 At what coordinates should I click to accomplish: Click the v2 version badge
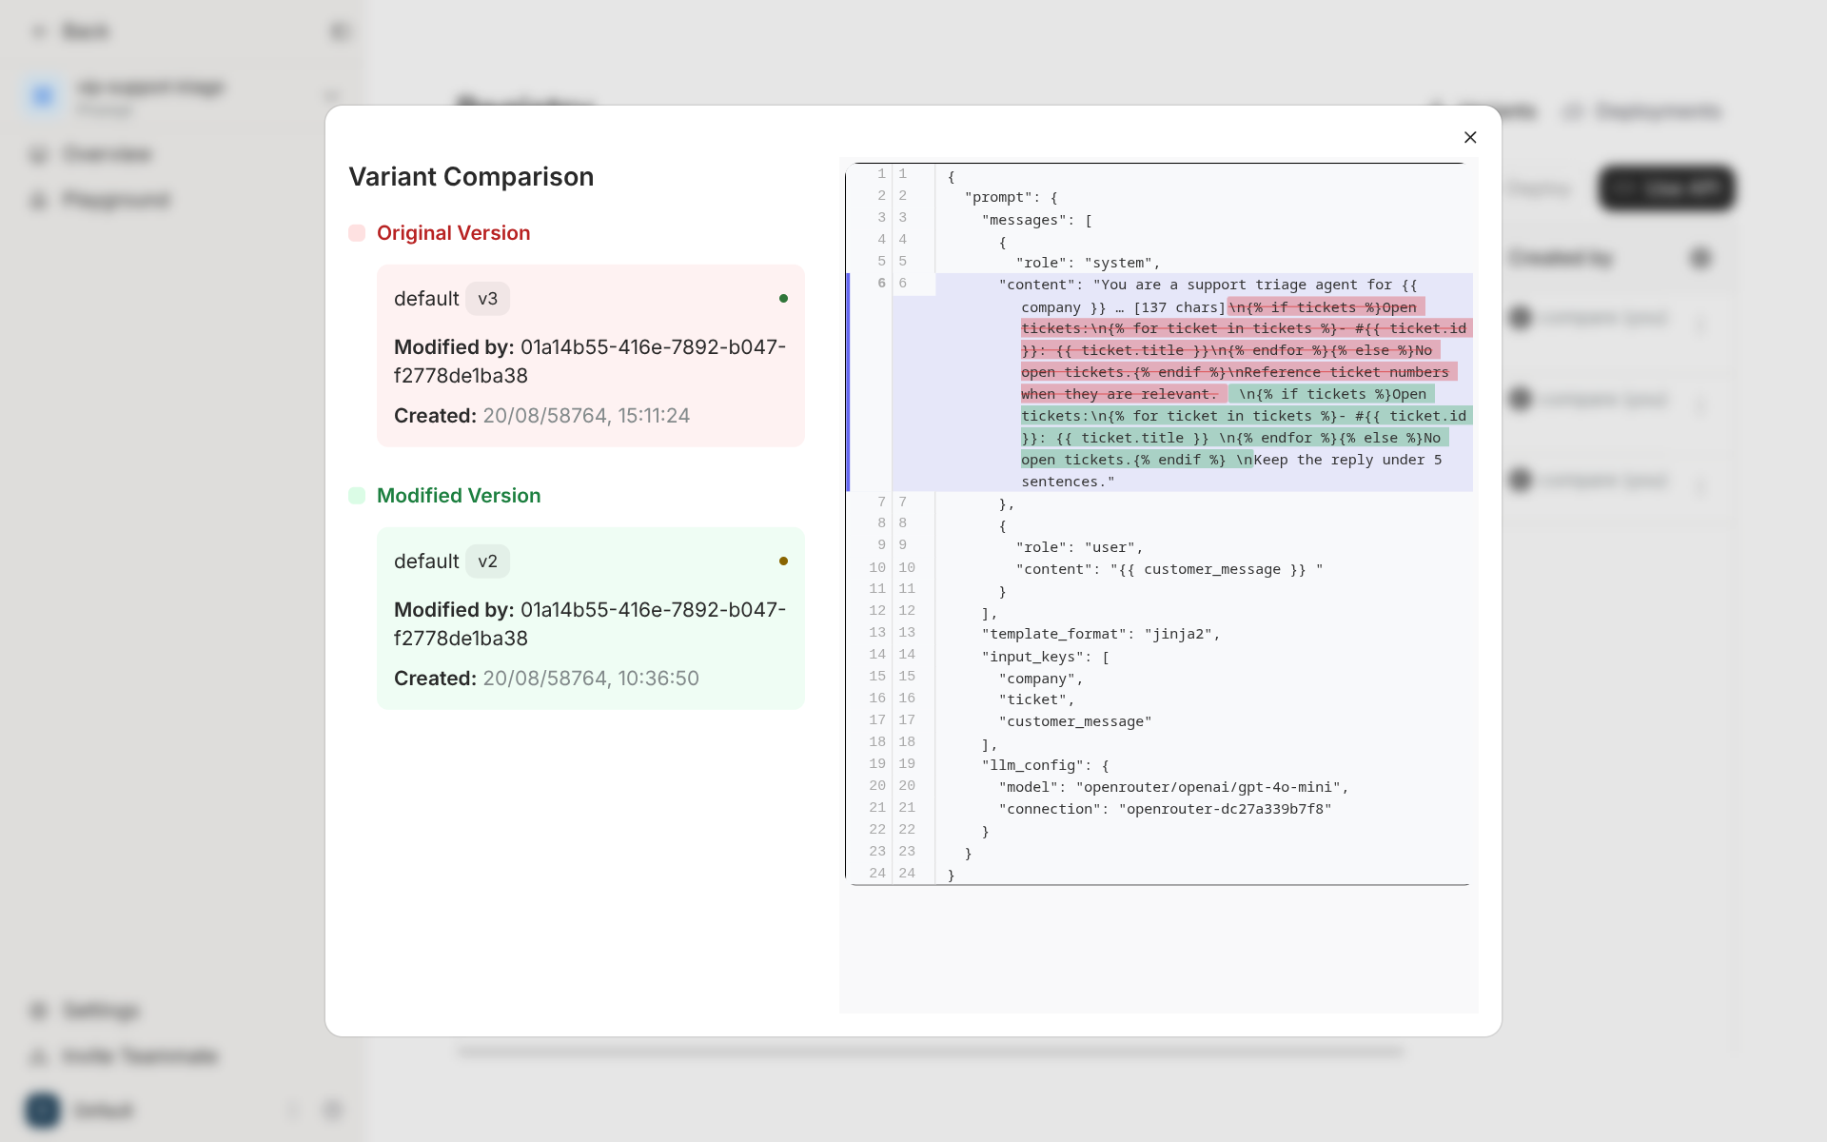pyautogui.click(x=487, y=561)
